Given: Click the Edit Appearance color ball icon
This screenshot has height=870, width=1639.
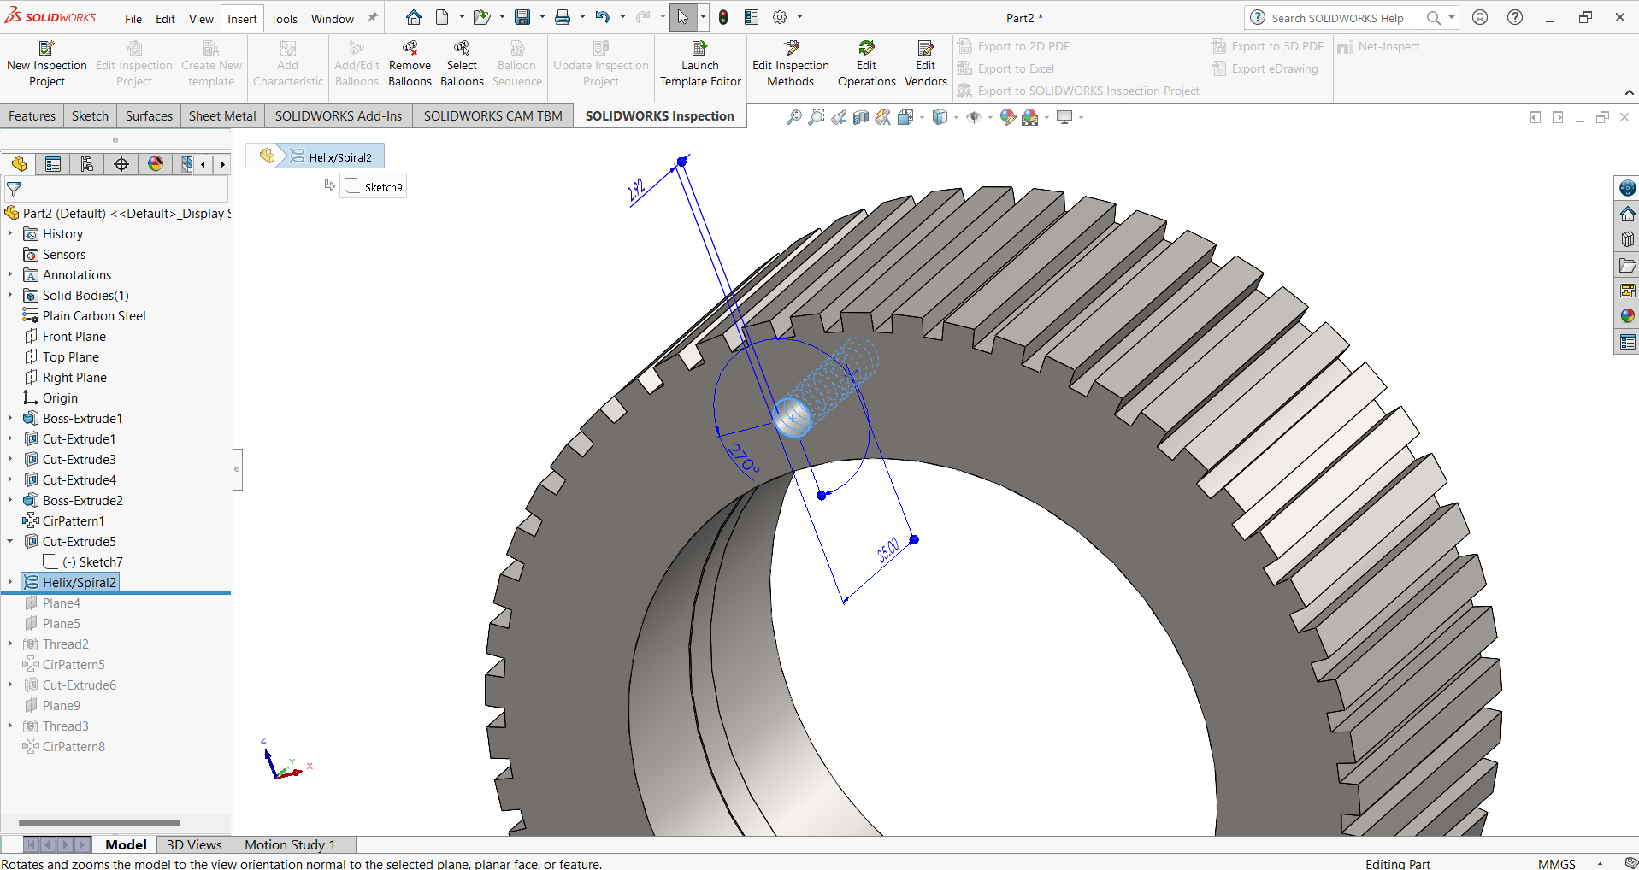Looking at the screenshot, I should click(1008, 117).
